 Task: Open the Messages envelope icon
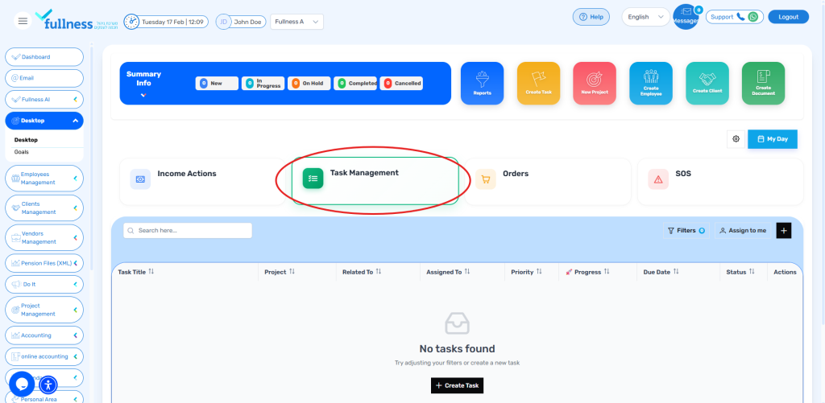(x=685, y=18)
